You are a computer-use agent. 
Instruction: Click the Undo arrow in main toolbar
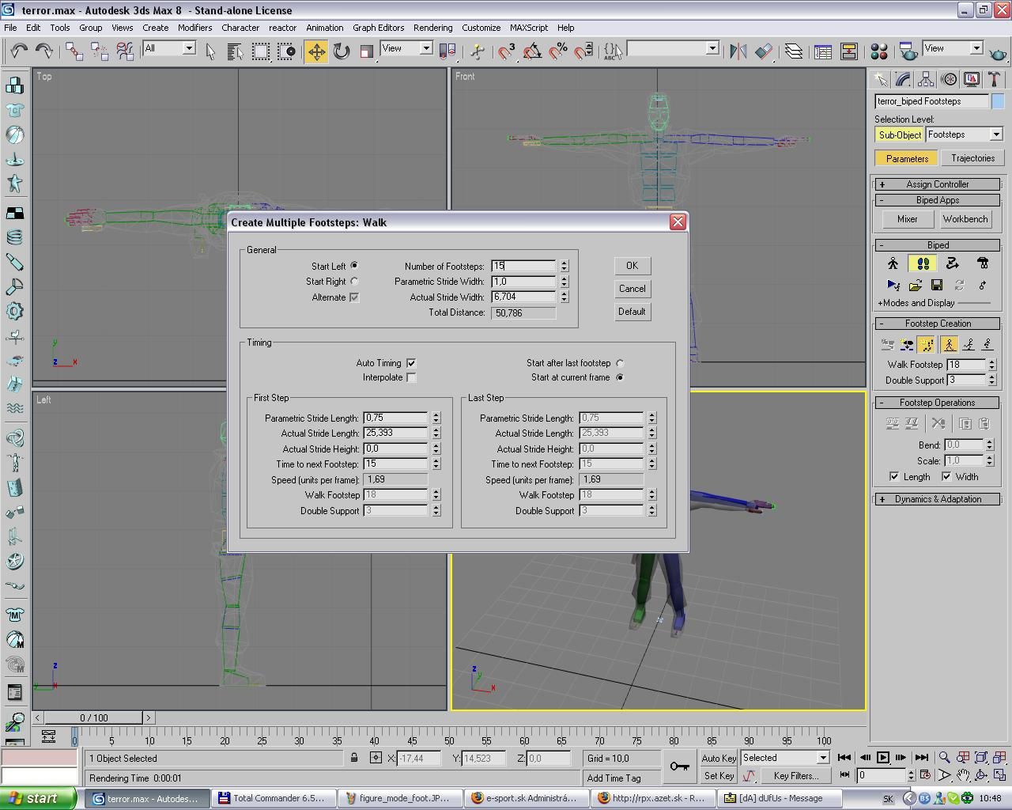pyautogui.click(x=18, y=51)
